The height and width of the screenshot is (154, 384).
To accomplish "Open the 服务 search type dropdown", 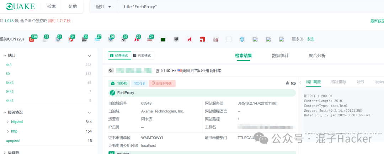I will tap(103, 7).
